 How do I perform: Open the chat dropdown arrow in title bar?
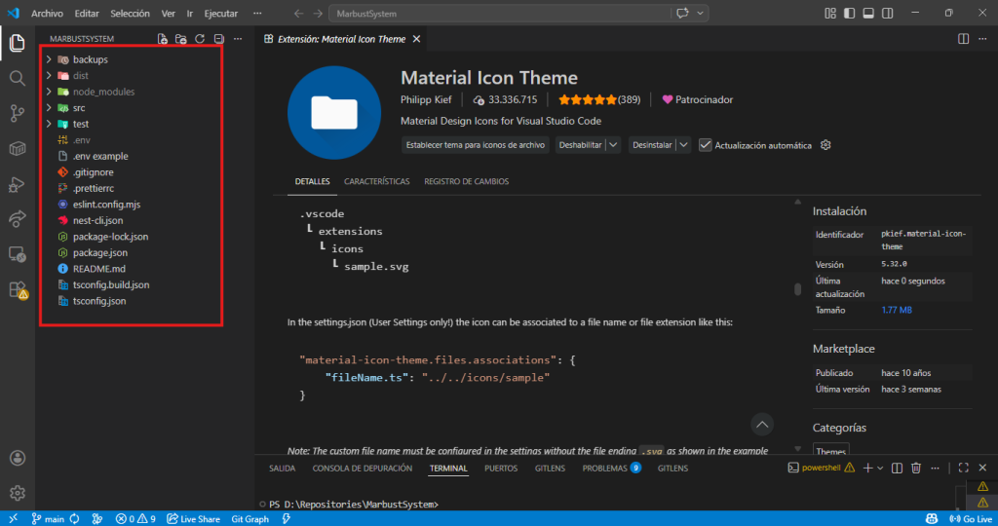(x=700, y=13)
